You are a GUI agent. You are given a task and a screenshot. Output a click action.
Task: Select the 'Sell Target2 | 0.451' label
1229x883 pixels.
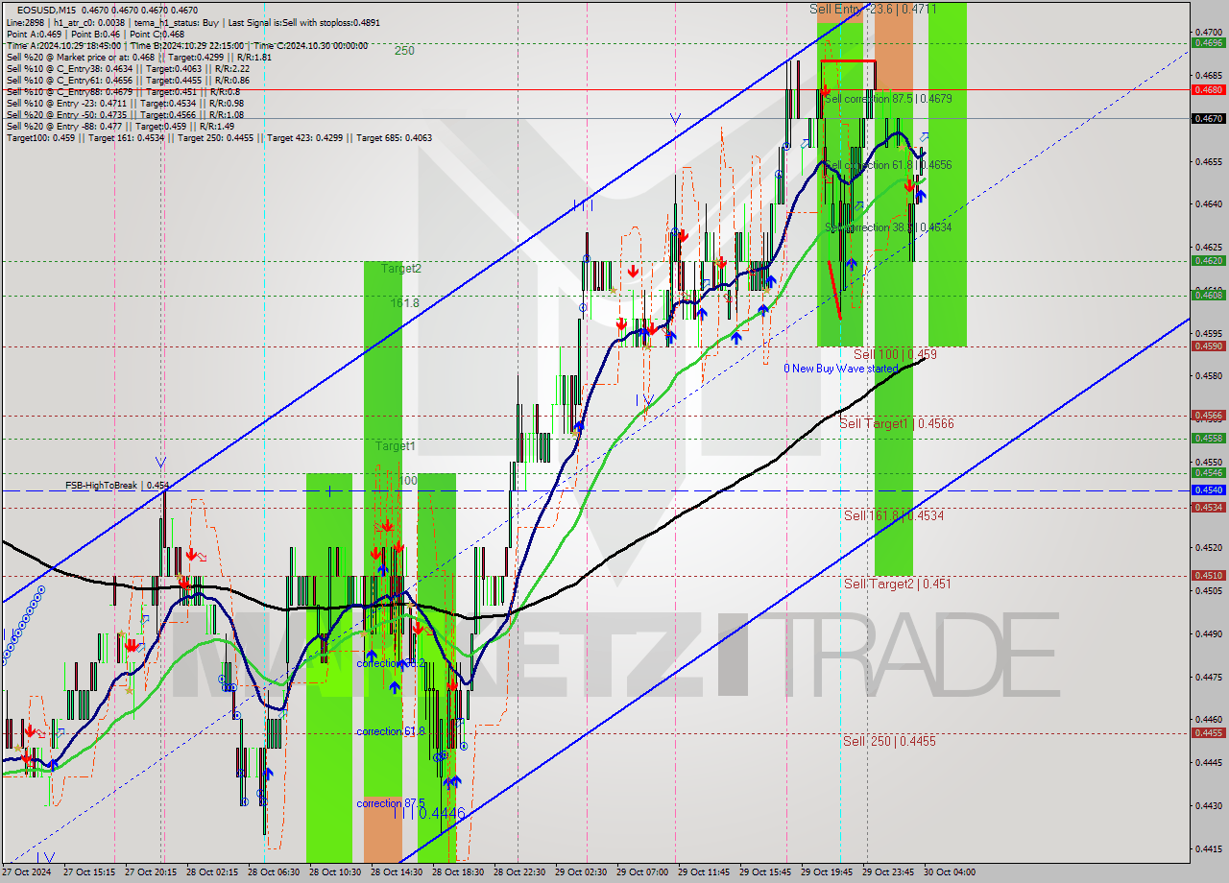coord(898,584)
